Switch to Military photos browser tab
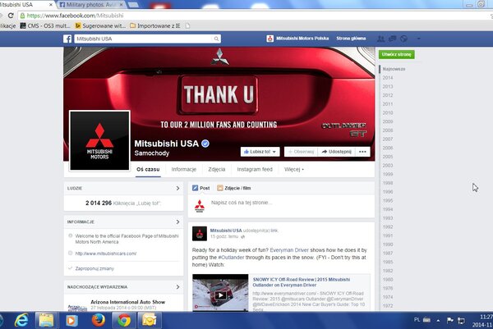493x329 pixels. point(92,4)
